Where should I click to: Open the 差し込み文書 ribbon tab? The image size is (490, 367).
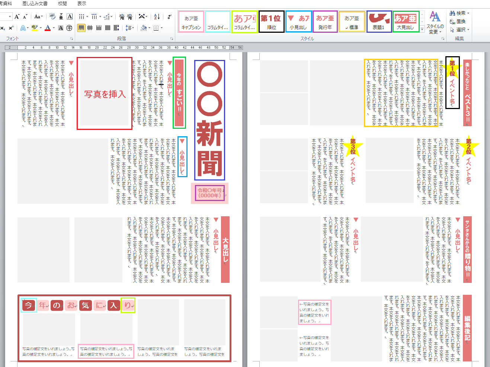(35, 3)
